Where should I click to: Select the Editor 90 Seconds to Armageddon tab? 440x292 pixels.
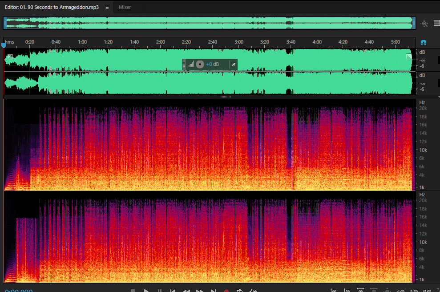pyautogui.click(x=52, y=7)
